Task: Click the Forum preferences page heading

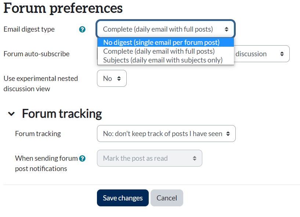Action: [x=63, y=8]
